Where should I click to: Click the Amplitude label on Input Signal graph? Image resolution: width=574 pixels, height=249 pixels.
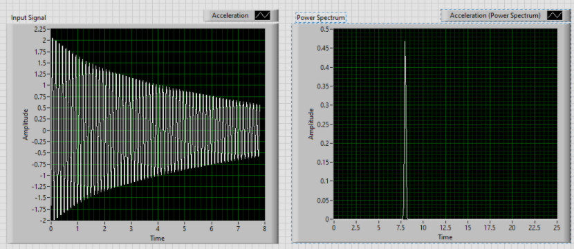pyautogui.click(x=26, y=124)
